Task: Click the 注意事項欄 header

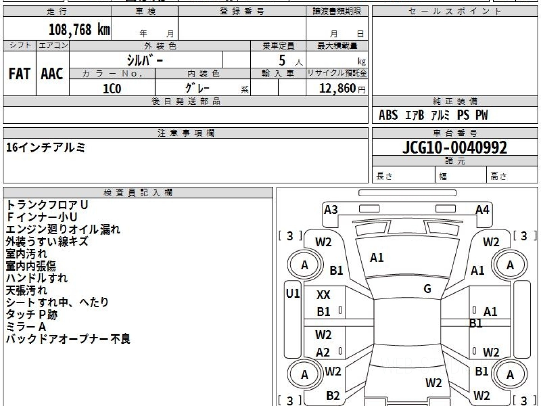Action: tap(186, 133)
